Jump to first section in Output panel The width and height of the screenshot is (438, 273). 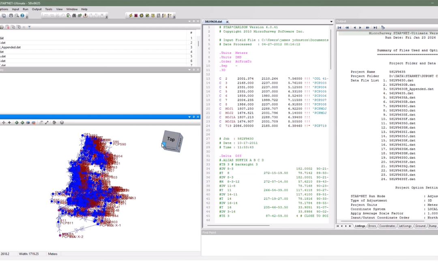pyautogui.click(x=339, y=28)
